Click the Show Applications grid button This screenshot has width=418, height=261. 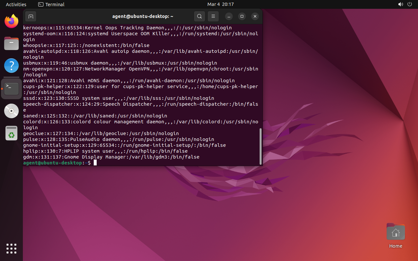[x=11, y=249]
